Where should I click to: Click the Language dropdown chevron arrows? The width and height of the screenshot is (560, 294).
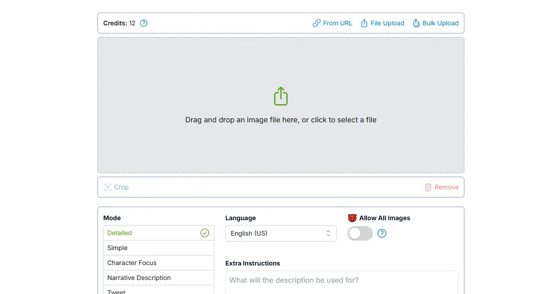328,233
